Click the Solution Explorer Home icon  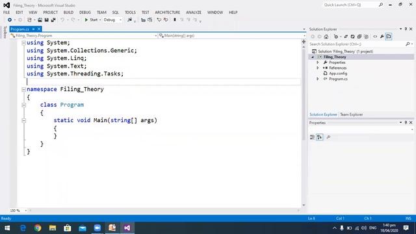click(326, 36)
